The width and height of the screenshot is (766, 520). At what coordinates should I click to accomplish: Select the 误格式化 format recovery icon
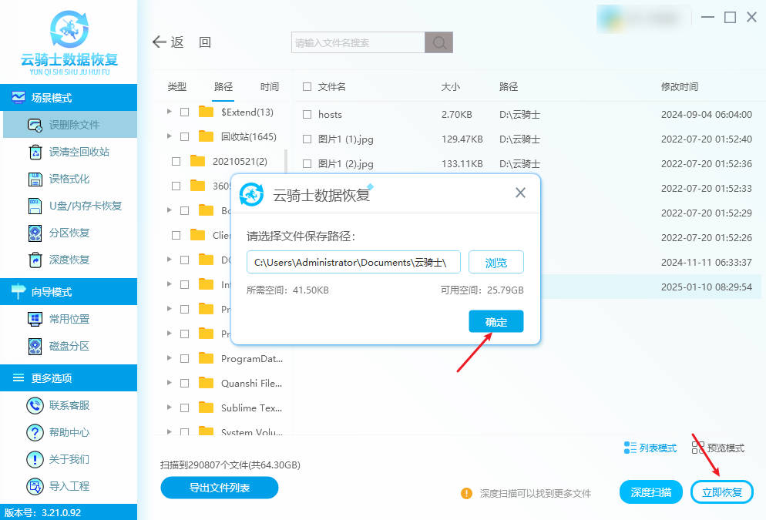[x=35, y=179]
